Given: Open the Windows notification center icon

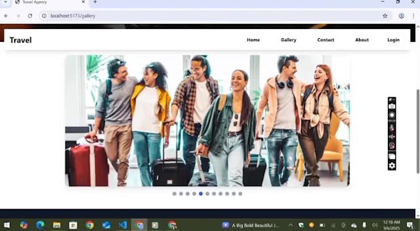Looking at the screenshot, I should pos(410,225).
